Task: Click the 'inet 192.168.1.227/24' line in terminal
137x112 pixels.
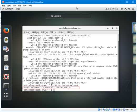Action: [x=72, y=54]
